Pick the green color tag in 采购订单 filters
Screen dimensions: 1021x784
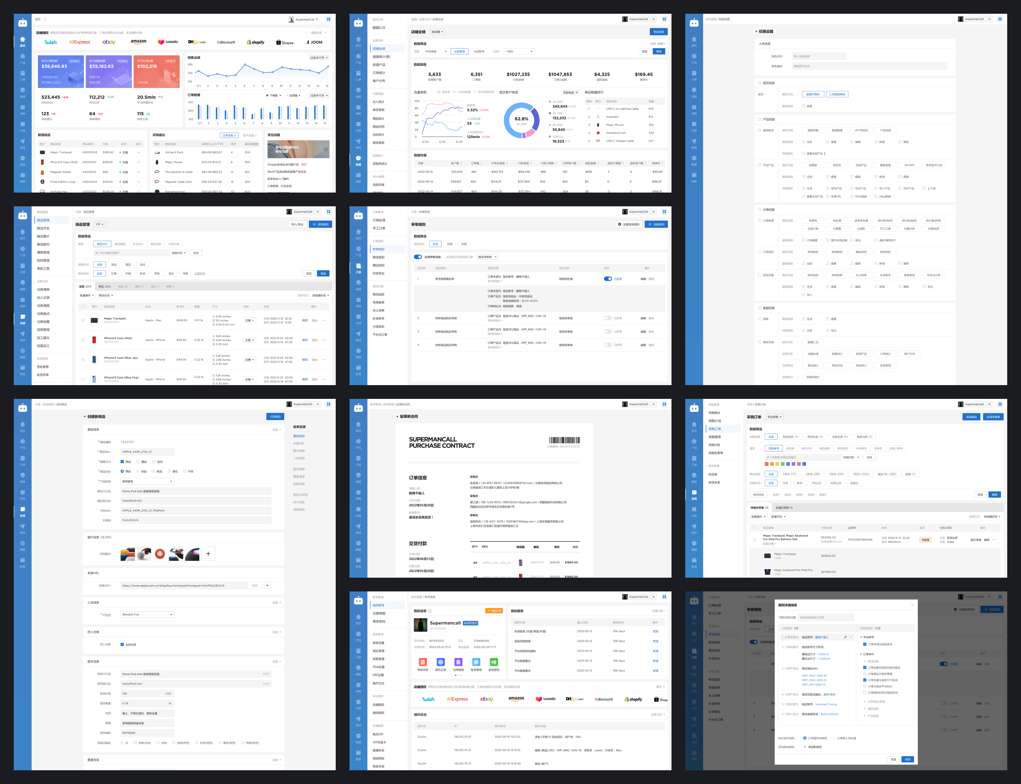coord(783,464)
